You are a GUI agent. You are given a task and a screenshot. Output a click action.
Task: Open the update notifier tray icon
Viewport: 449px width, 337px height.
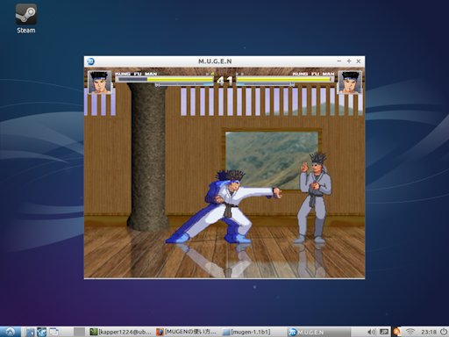point(397,332)
